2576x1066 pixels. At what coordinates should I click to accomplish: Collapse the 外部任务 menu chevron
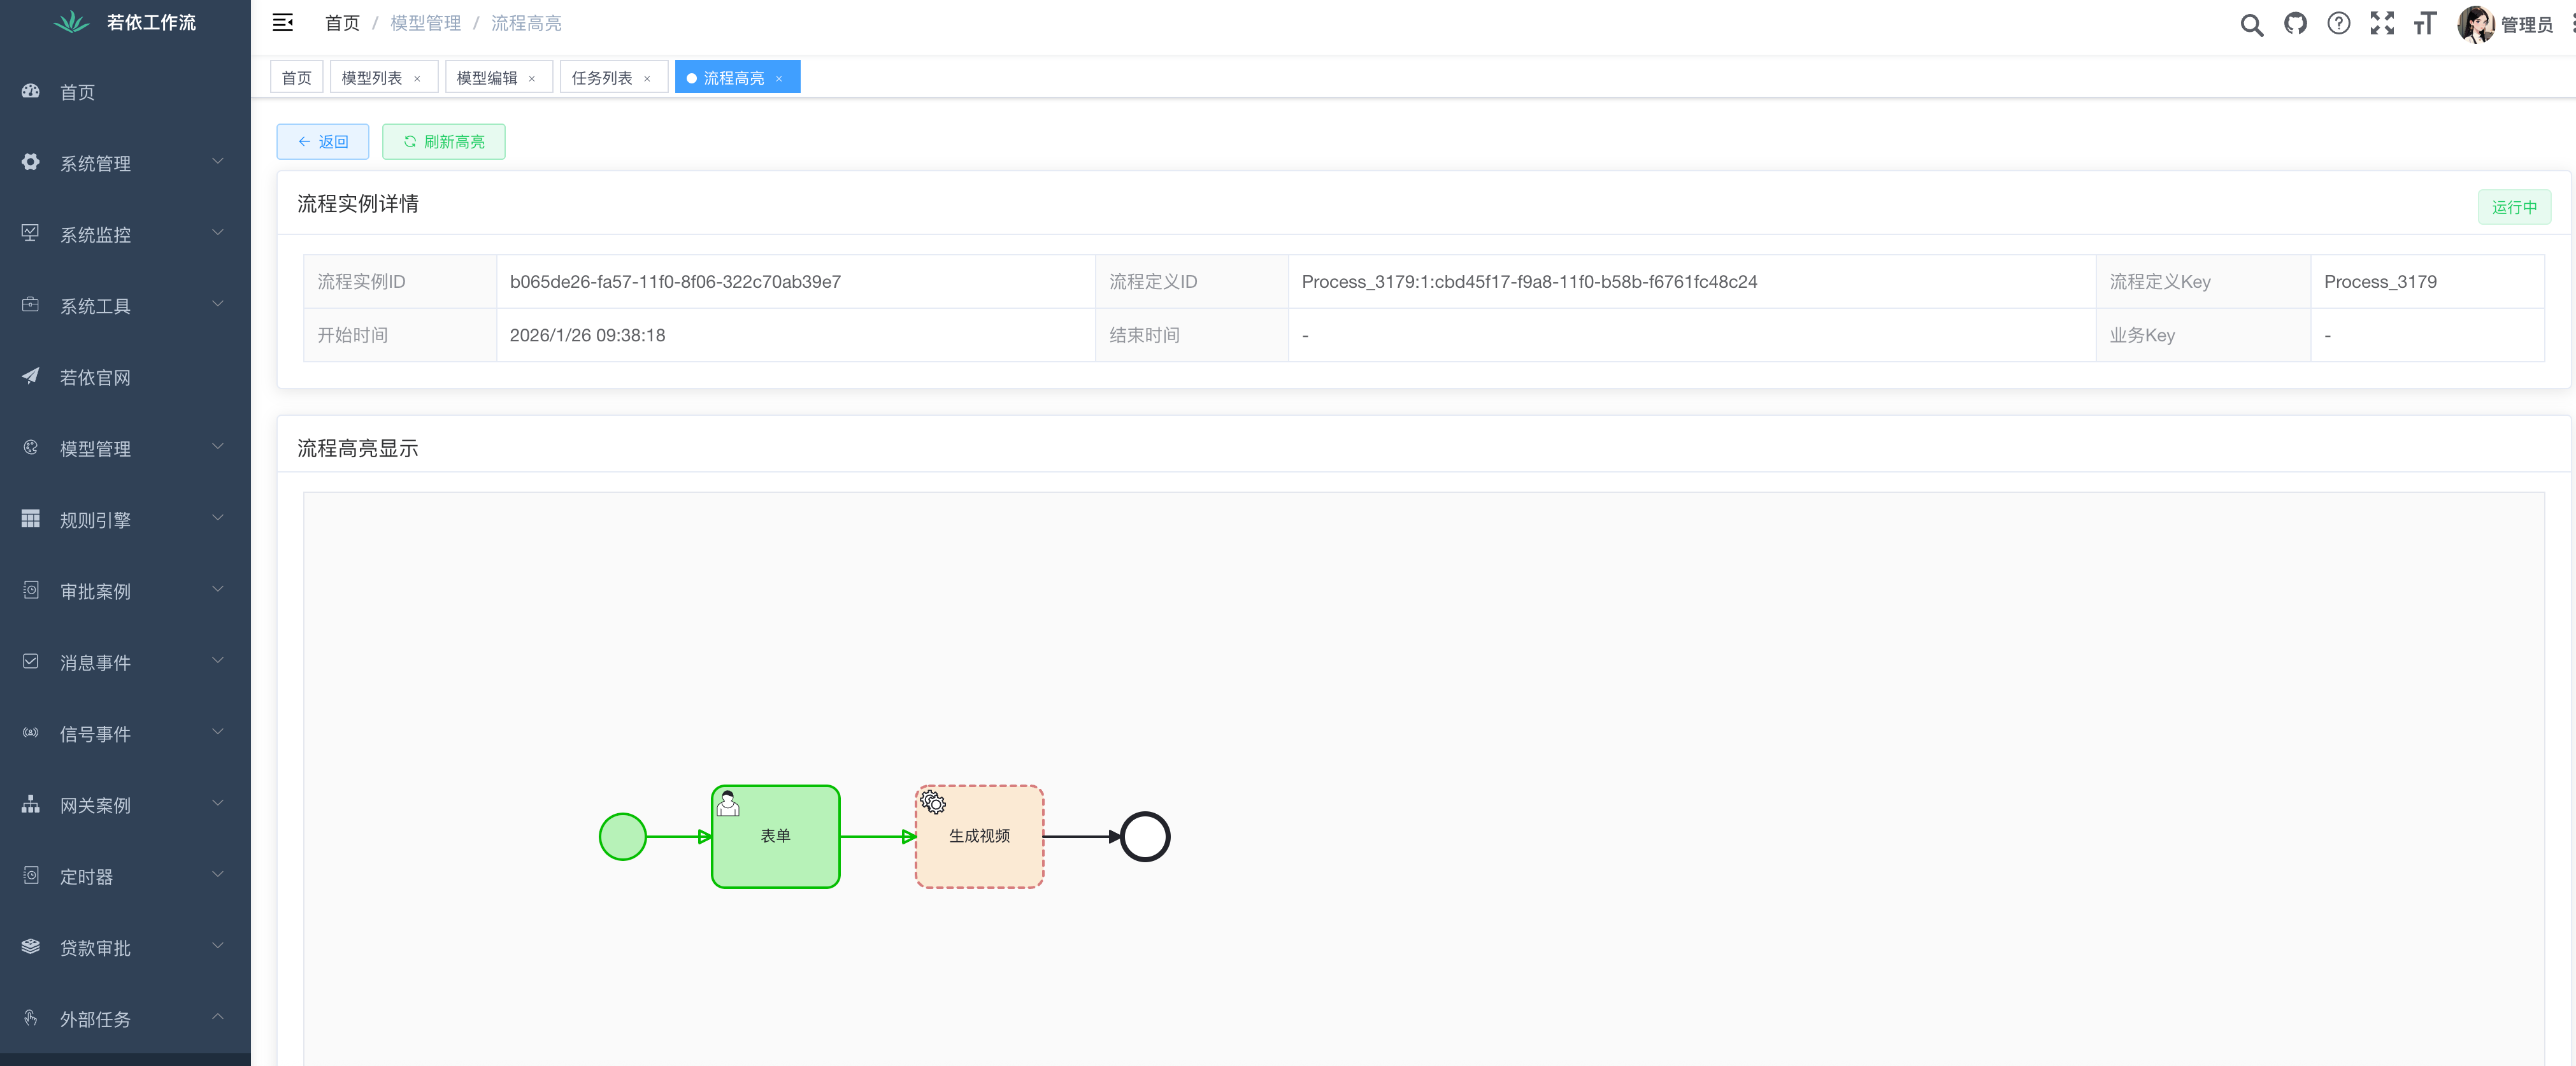[218, 1017]
